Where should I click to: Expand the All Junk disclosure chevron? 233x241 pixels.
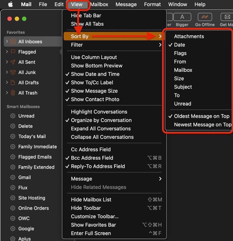7,72
